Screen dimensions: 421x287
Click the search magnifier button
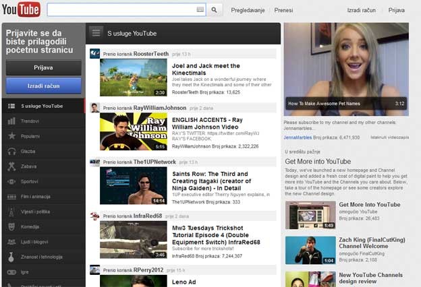[215, 10]
